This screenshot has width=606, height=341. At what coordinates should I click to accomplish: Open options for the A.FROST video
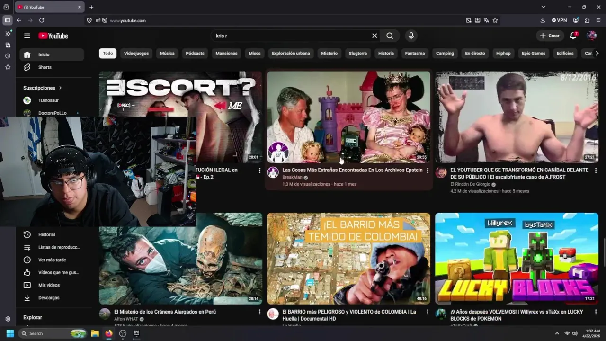[596, 170]
